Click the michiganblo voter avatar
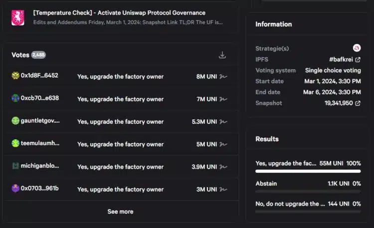 15,166
